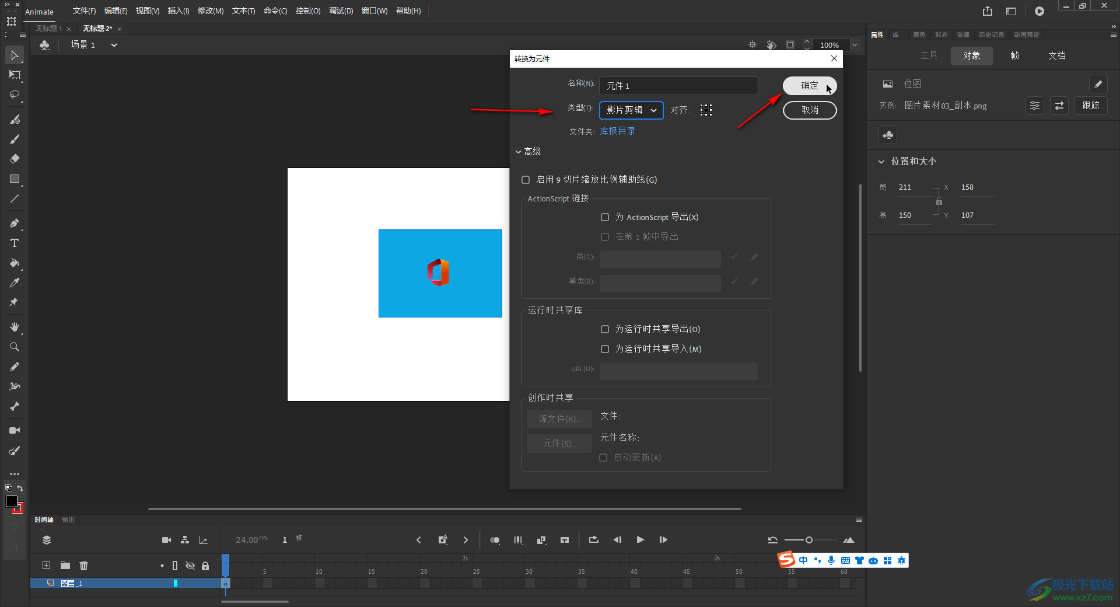Switch to the 帧 properties tab

pos(1014,55)
